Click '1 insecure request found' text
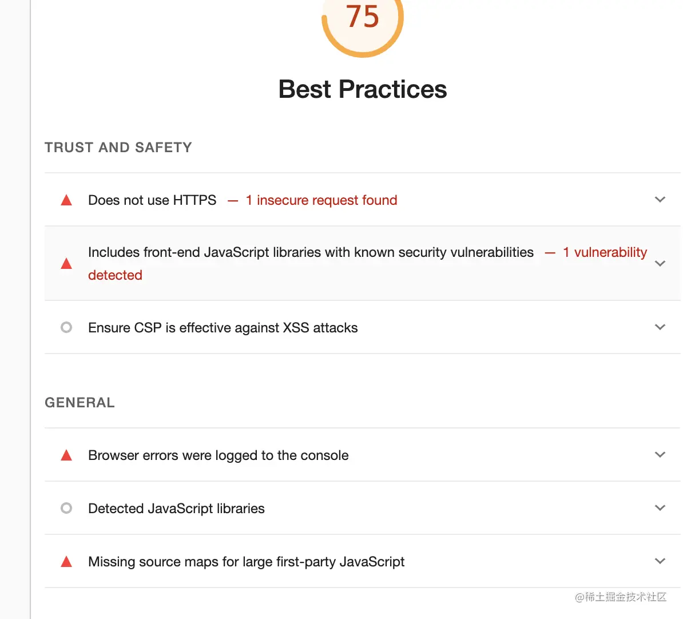The image size is (683, 619). (x=321, y=200)
